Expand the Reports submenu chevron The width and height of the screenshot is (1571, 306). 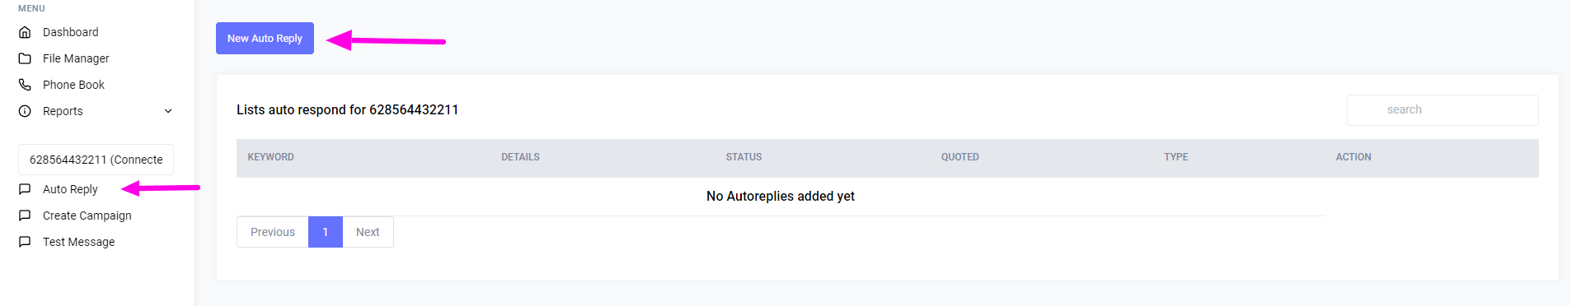(x=168, y=111)
